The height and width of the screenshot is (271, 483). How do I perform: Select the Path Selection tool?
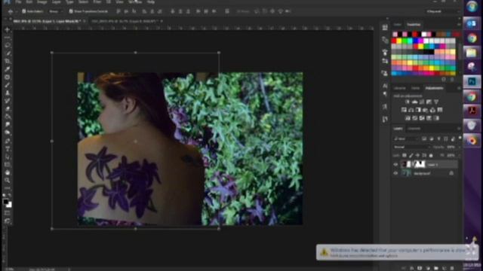(x=8, y=157)
